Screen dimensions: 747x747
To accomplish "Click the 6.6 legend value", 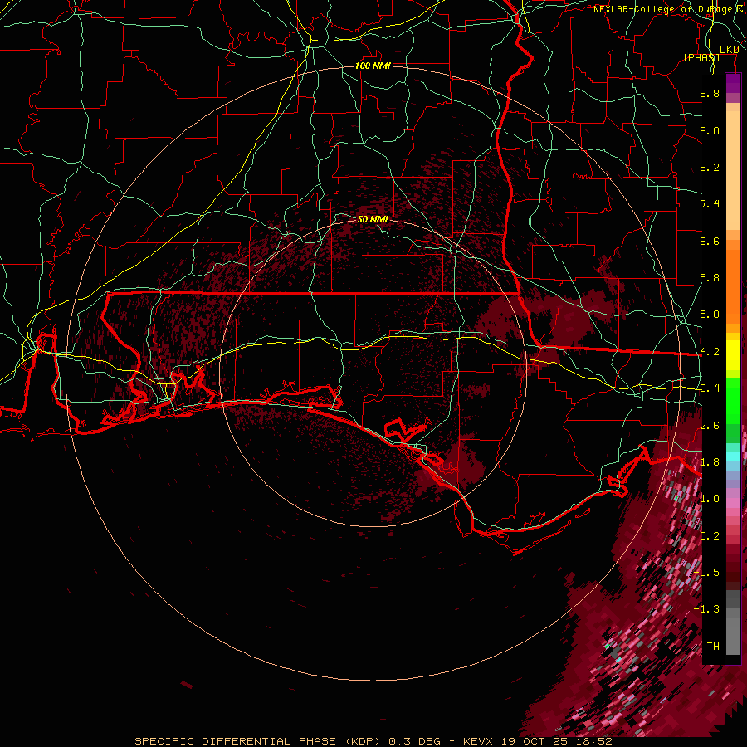I will tap(710, 241).
